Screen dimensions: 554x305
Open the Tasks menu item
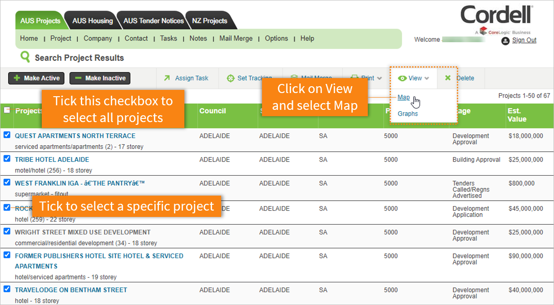click(x=168, y=39)
